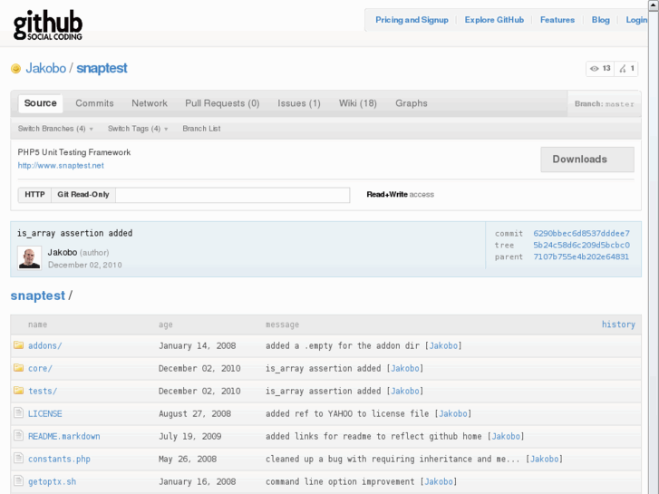Click Jakobo's avatar photo in commit box

tap(29, 257)
